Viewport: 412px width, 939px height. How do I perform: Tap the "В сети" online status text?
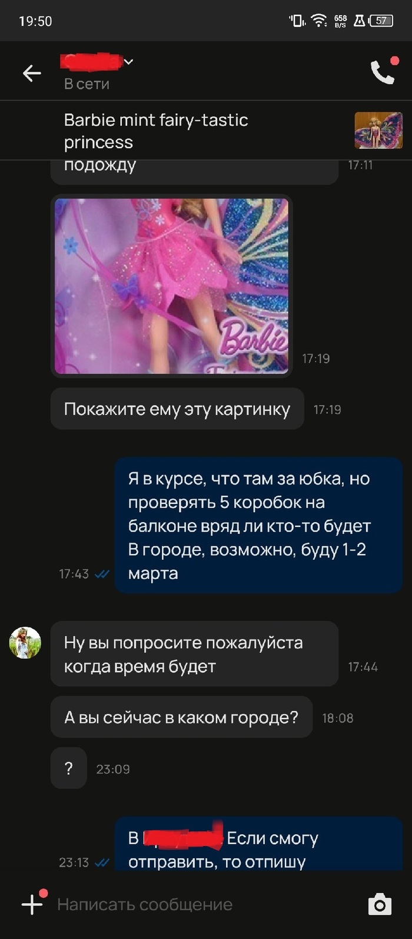tap(87, 84)
